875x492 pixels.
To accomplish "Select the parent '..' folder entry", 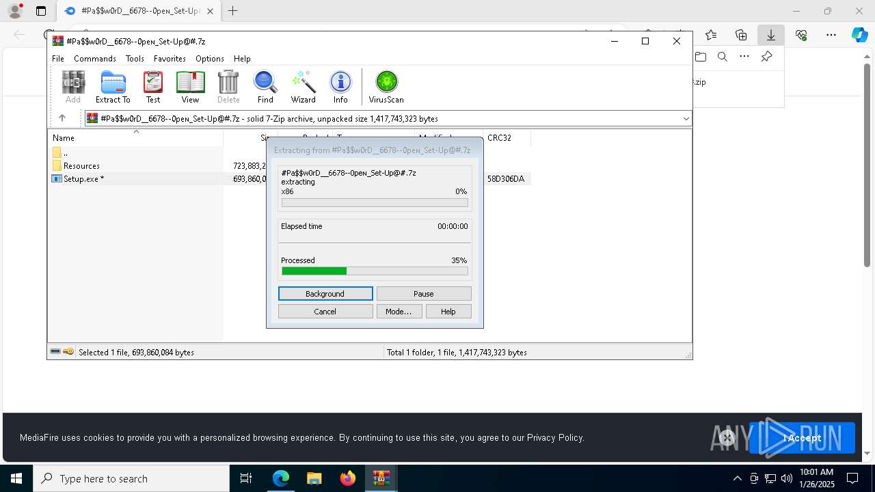I will tap(59, 153).
